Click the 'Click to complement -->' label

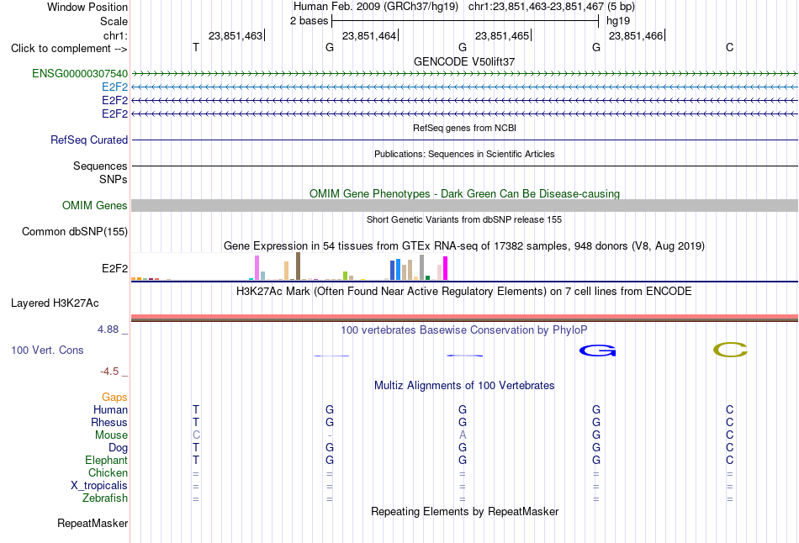(x=69, y=49)
